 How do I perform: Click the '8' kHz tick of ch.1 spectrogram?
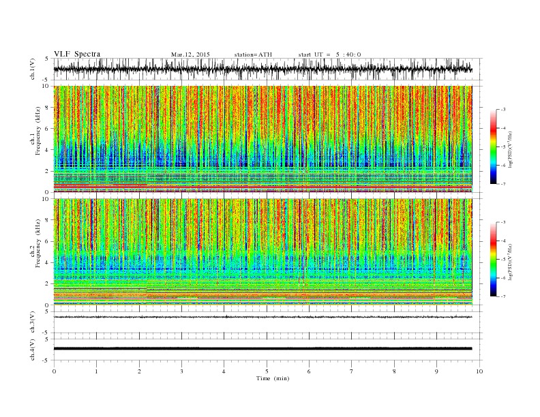point(48,108)
